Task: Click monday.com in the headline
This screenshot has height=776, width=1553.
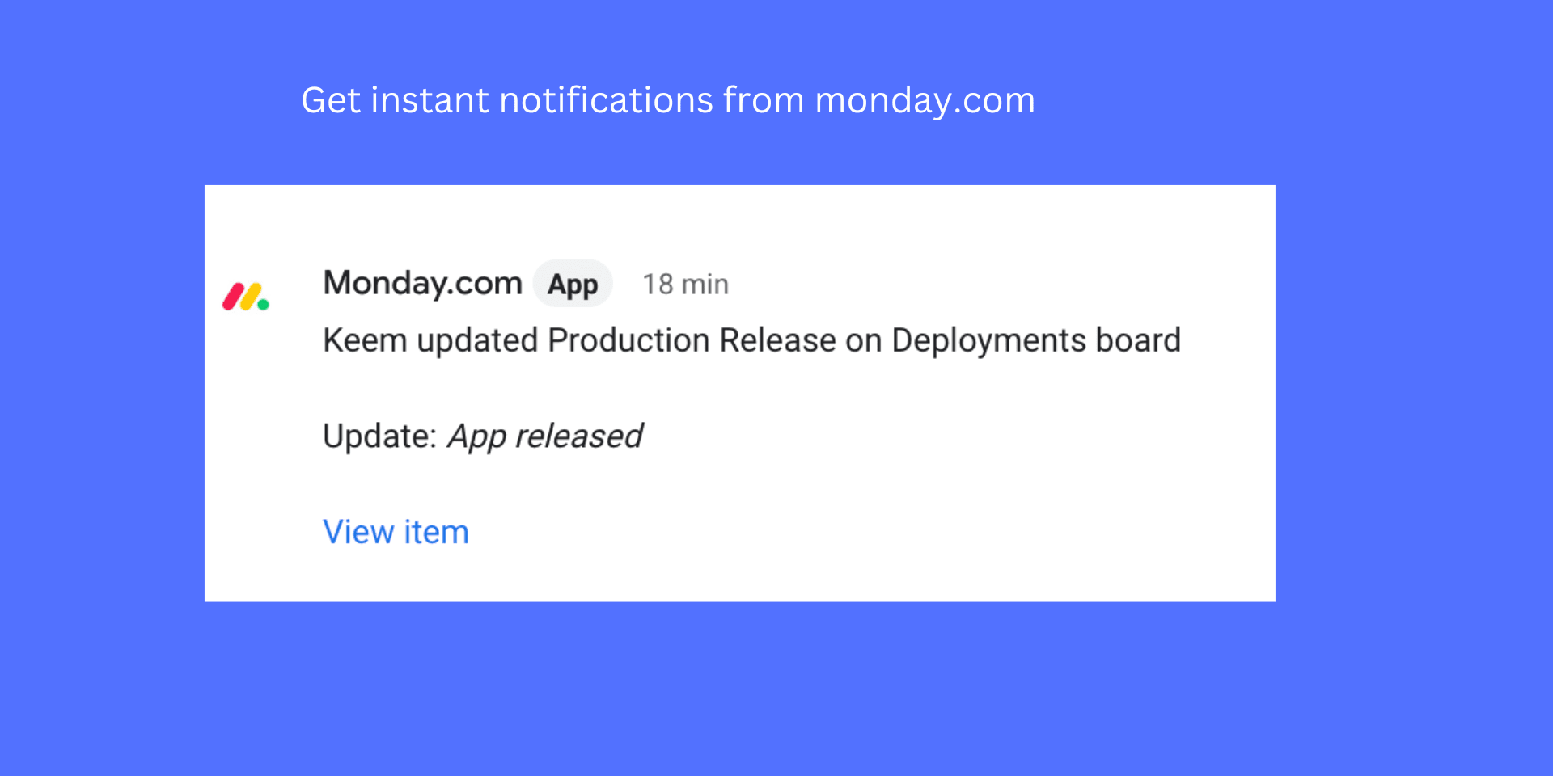Action: pyautogui.click(x=925, y=100)
